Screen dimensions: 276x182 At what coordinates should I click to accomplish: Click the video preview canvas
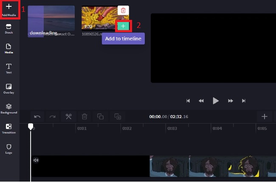coord(213,48)
